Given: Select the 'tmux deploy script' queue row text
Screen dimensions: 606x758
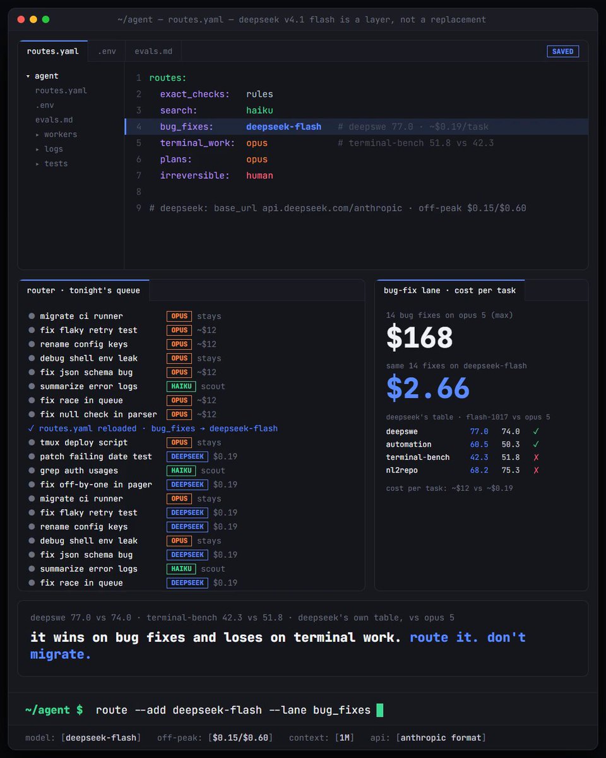Looking at the screenshot, I should (x=84, y=443).
